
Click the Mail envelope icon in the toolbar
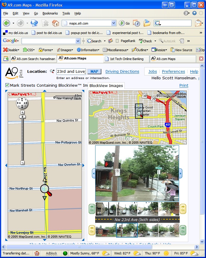[x=198, y=23]
